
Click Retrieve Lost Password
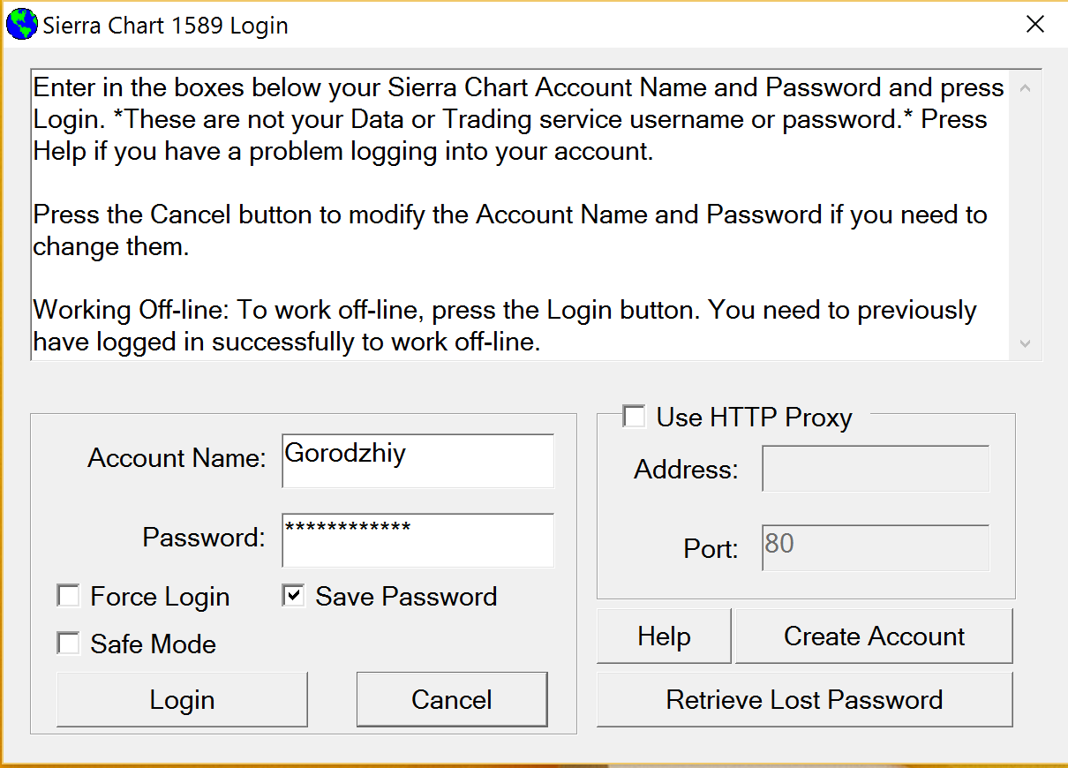[804, 700]
